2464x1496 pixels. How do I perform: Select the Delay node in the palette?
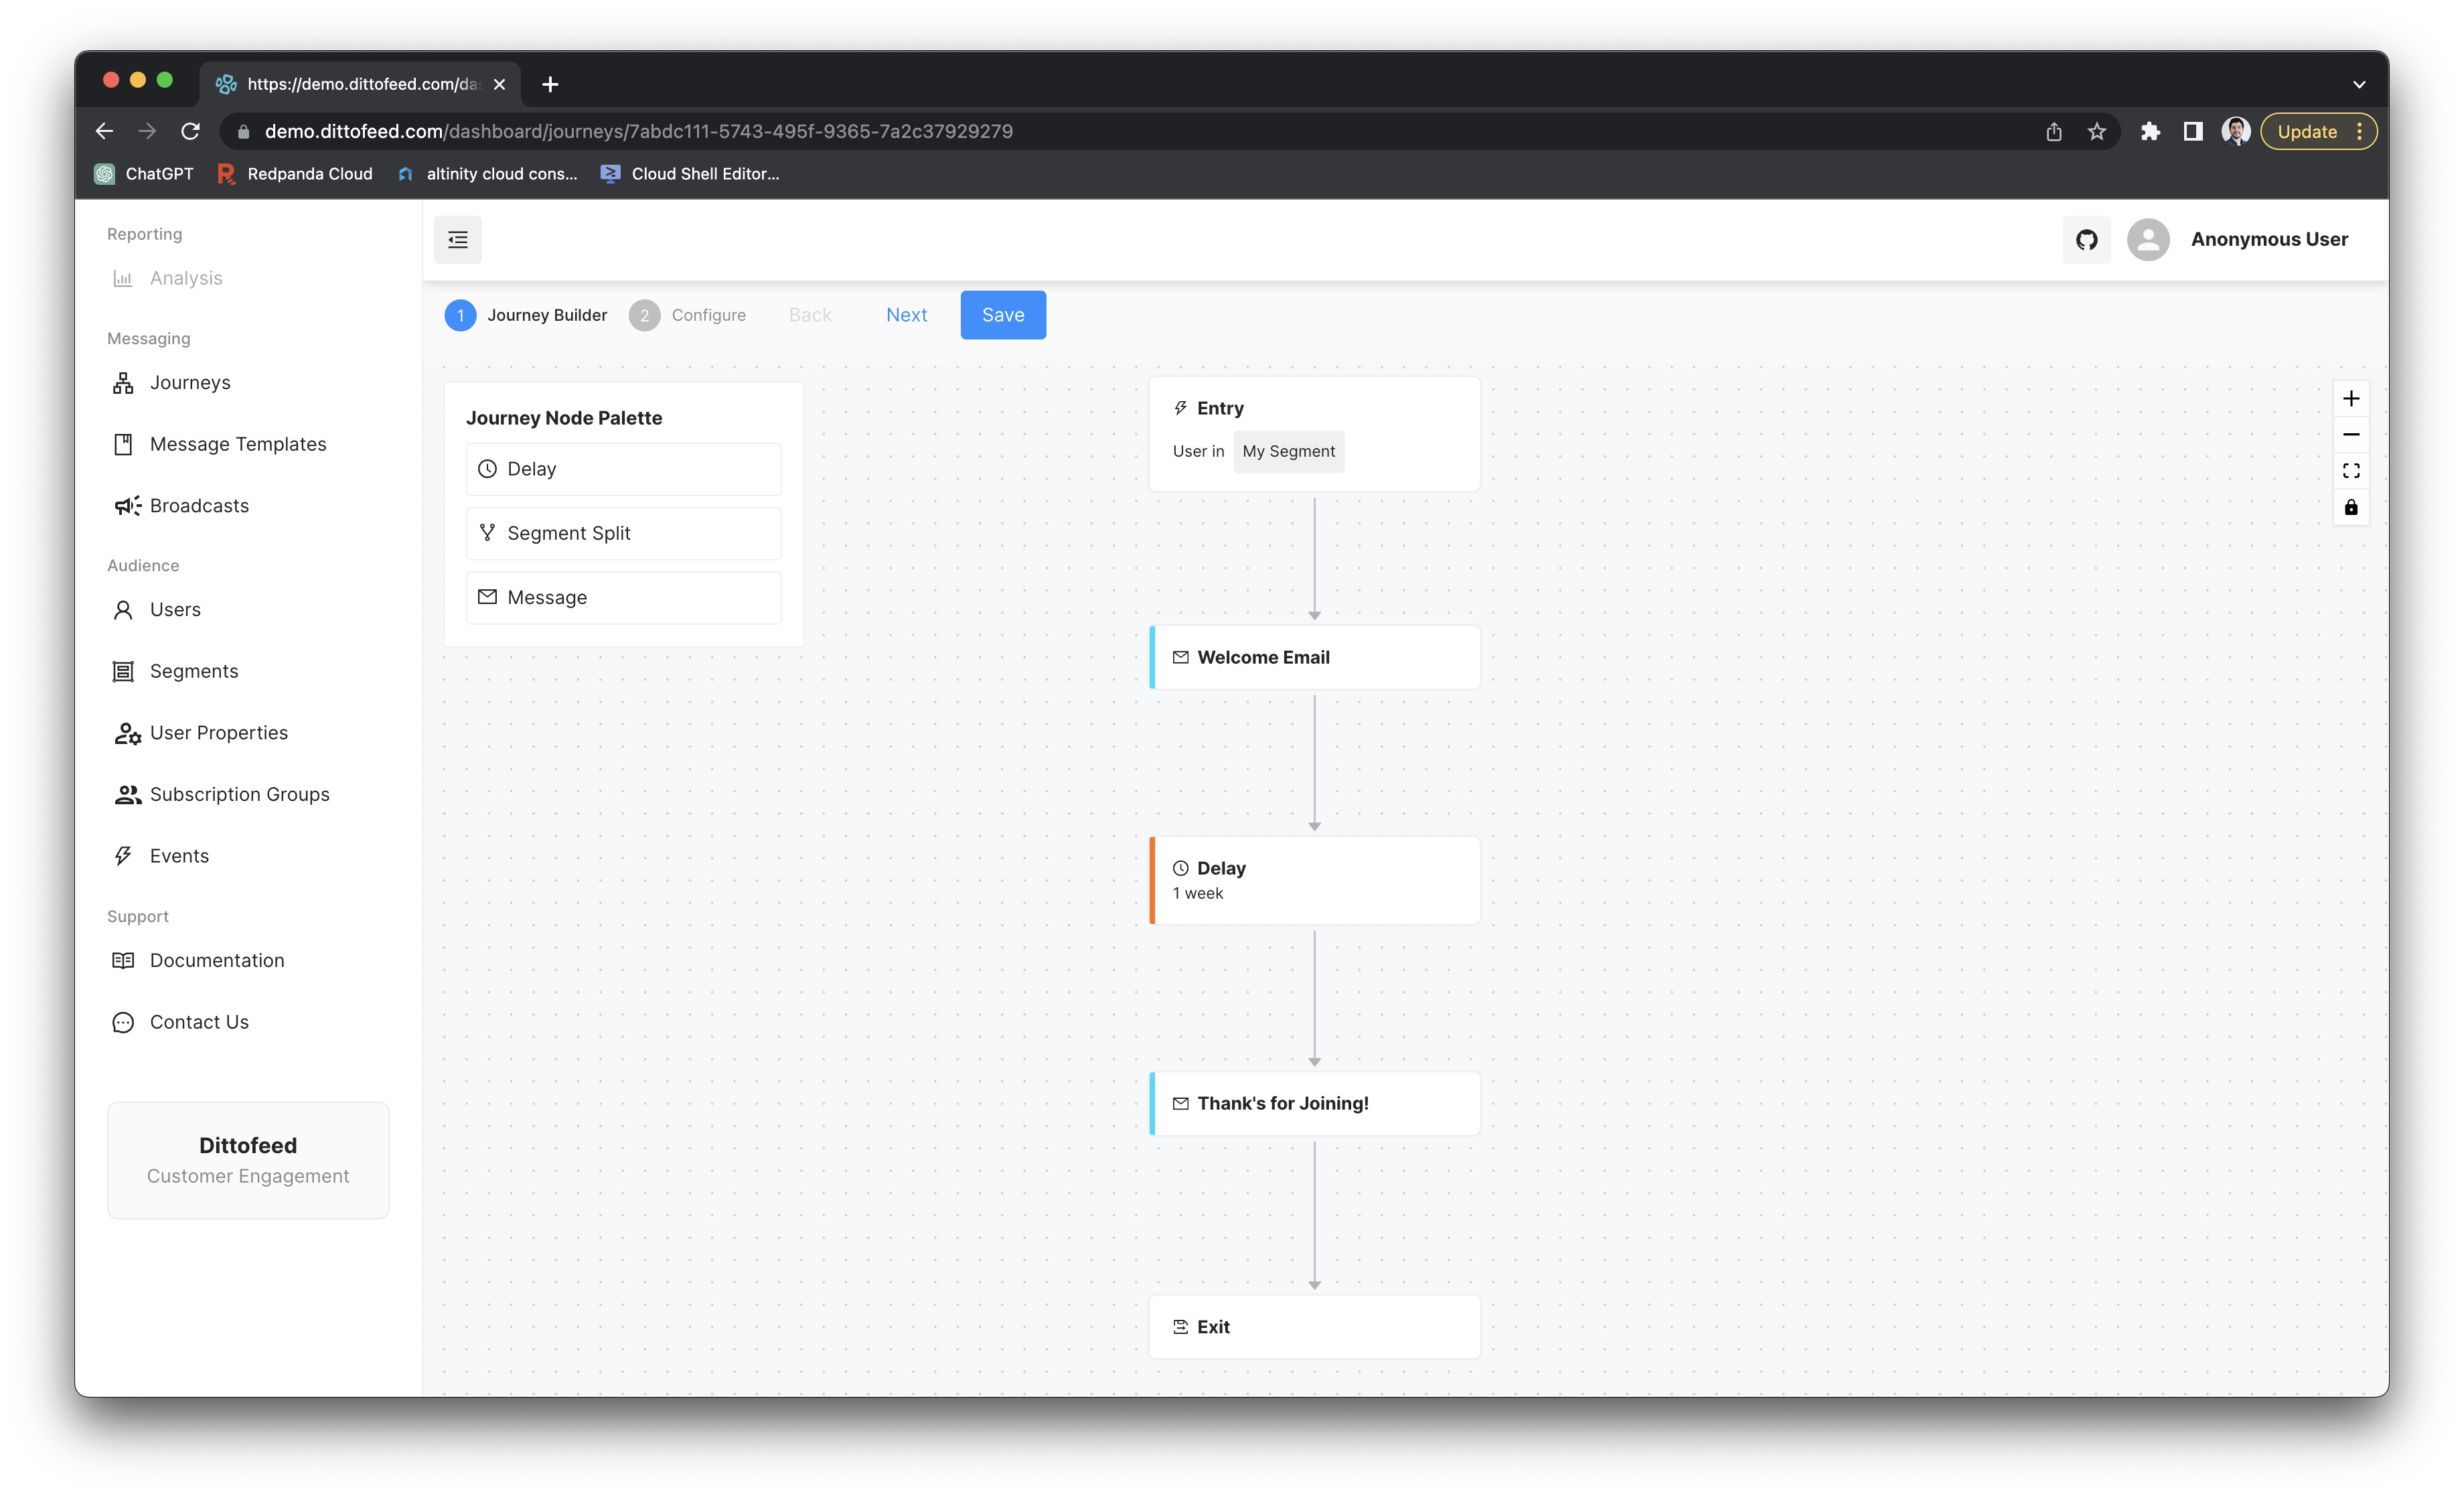pyautogui.click(x=623, y=469)
